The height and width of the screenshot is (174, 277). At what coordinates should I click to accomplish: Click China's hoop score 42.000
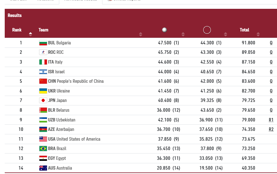207,81
